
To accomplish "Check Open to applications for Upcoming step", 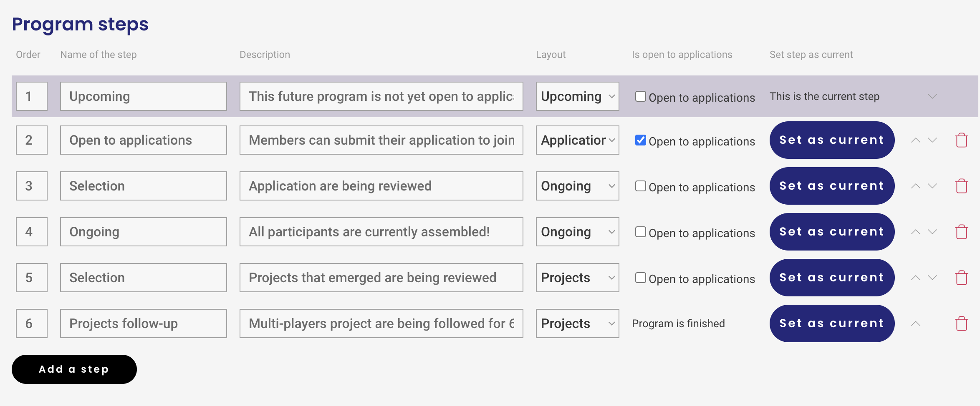I will click(x=640, y=96).
